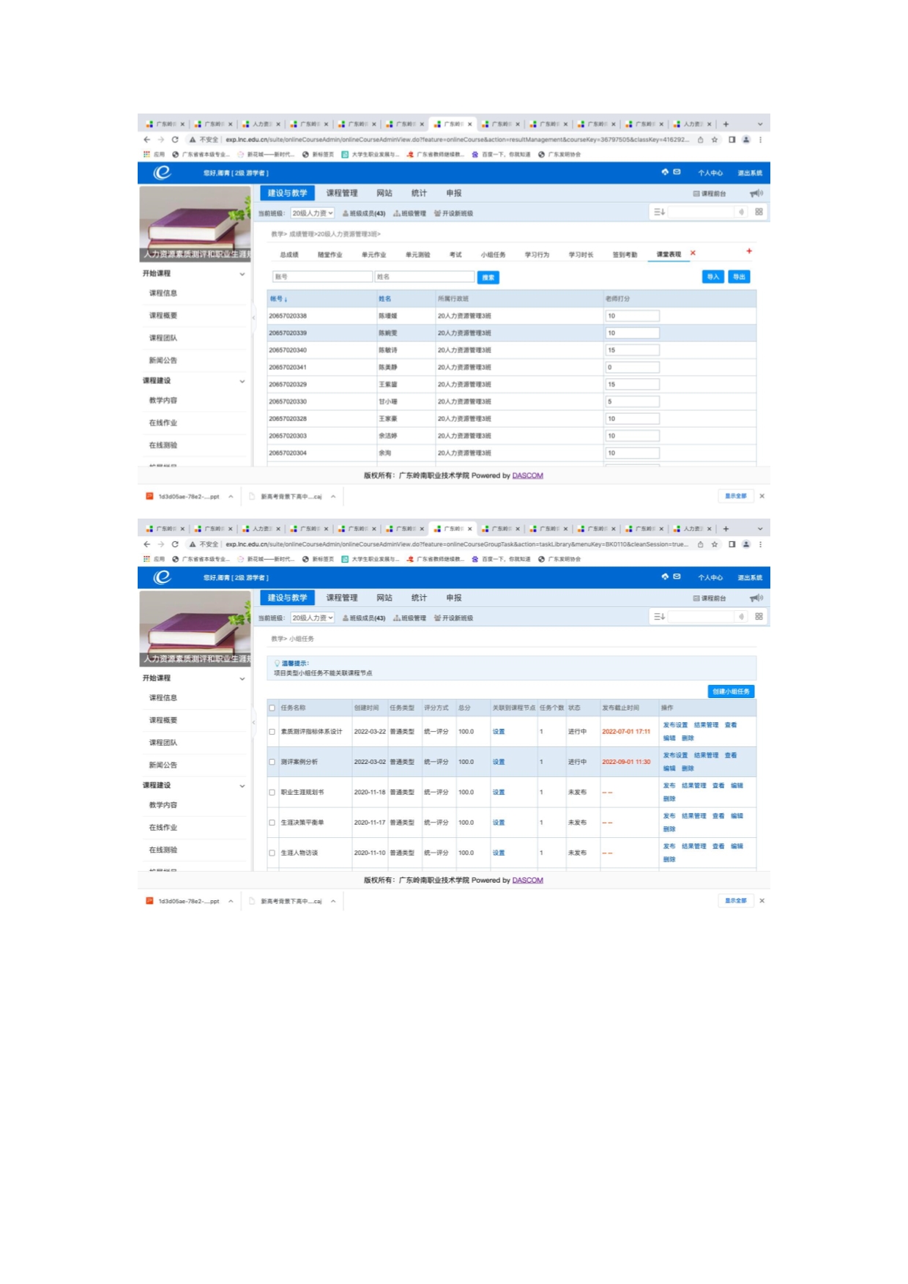Click 开设新班级 in the upper screenshot toolbar
This screenshot has width=908, height=1284.
tap(453, 213)
